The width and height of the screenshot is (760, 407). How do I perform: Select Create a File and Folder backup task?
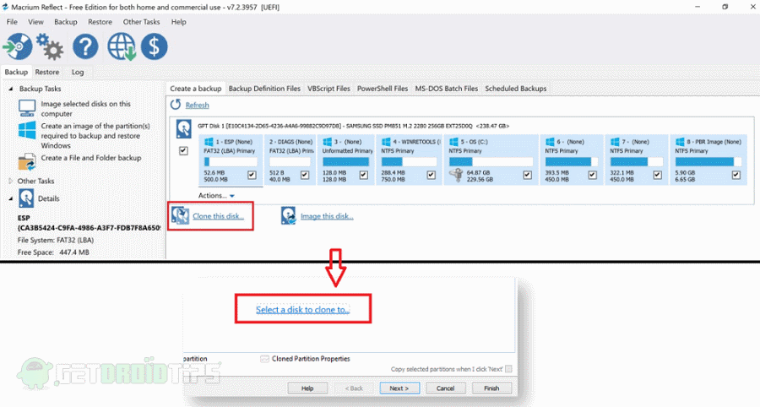[91, 158]
